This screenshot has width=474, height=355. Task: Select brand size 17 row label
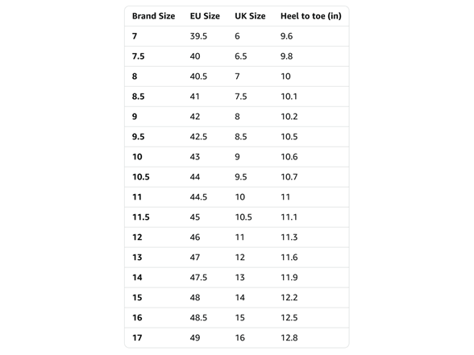tap(137, 338)
